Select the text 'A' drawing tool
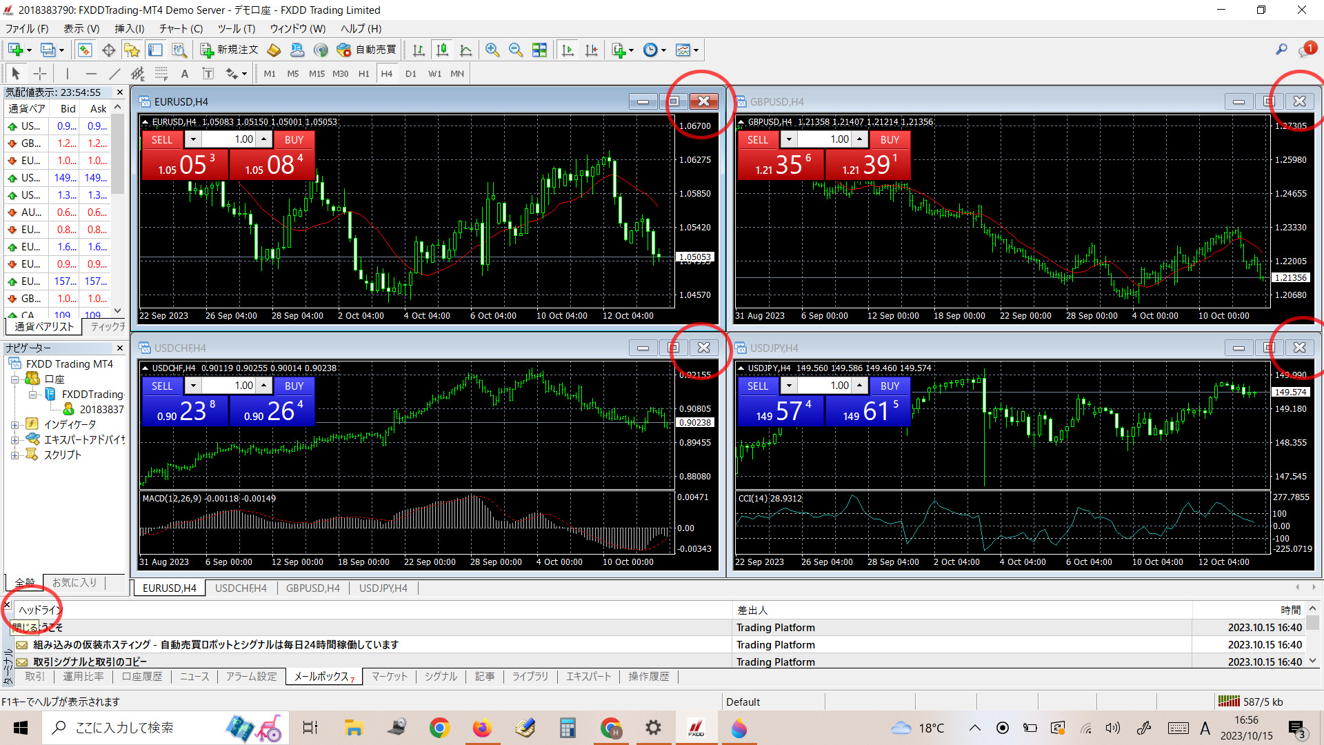 [x=184, y=73]
